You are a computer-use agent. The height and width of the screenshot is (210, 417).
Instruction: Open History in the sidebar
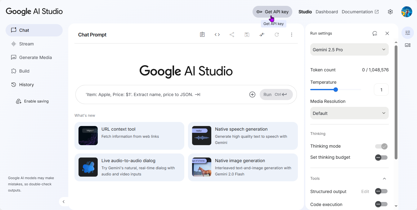(34, 85)
